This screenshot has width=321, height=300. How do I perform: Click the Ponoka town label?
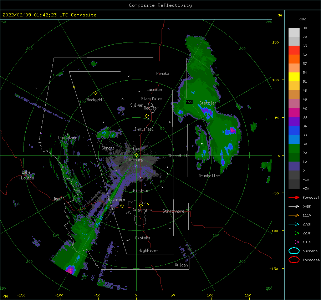[163, 73]
